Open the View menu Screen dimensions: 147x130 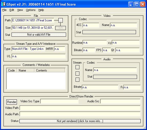pyautogui.click(x=20, y=10)
